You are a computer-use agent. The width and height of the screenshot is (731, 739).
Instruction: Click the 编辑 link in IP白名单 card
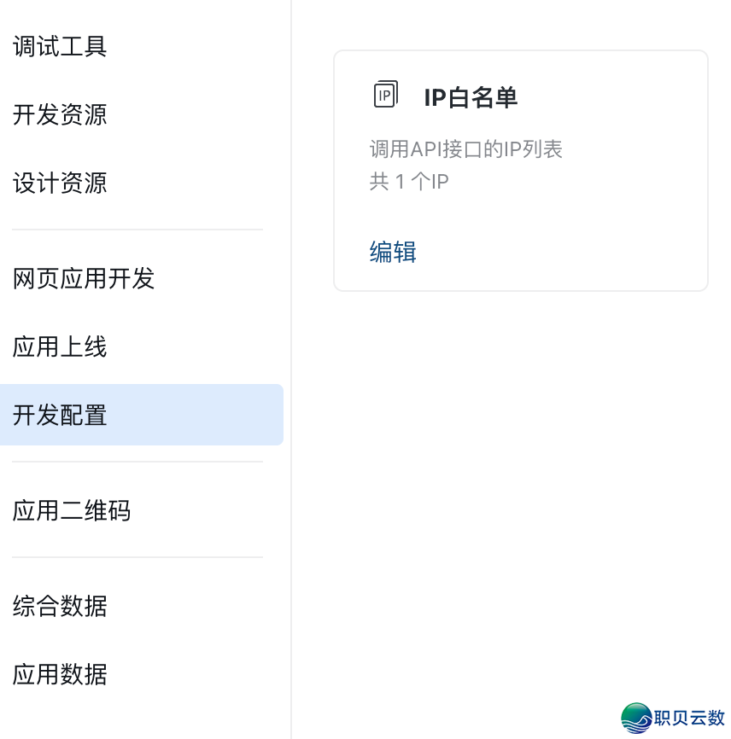(x=393, y=252)
